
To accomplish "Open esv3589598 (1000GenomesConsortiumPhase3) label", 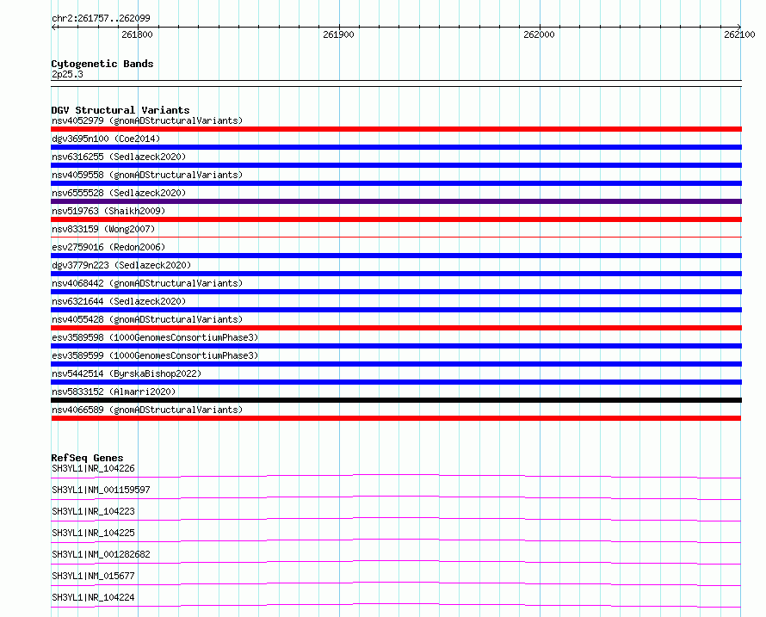I will coord(155,337).
